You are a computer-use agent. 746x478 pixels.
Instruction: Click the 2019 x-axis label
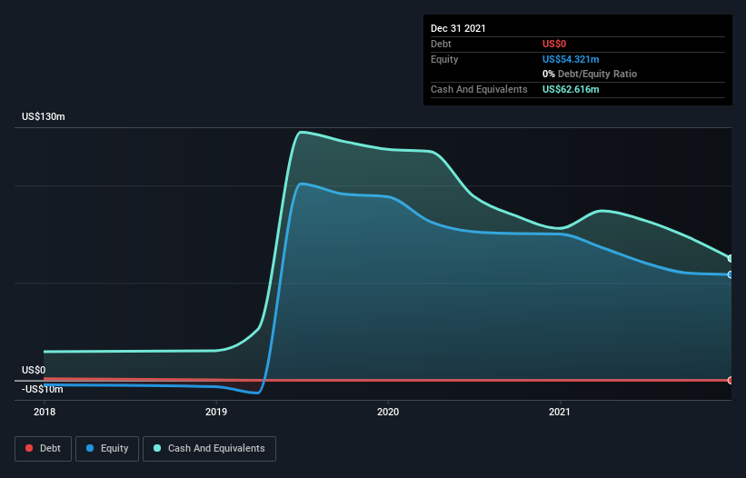coord(216,412)
